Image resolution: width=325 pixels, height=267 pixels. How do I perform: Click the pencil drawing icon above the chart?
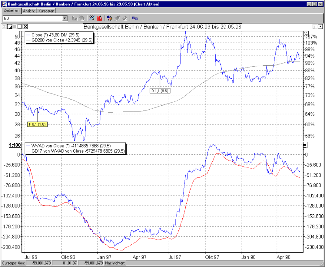pyautogui.click(x=9, y=26)
